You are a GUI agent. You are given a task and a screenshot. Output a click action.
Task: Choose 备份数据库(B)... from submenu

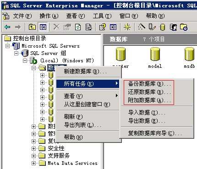tap(157, 84)
